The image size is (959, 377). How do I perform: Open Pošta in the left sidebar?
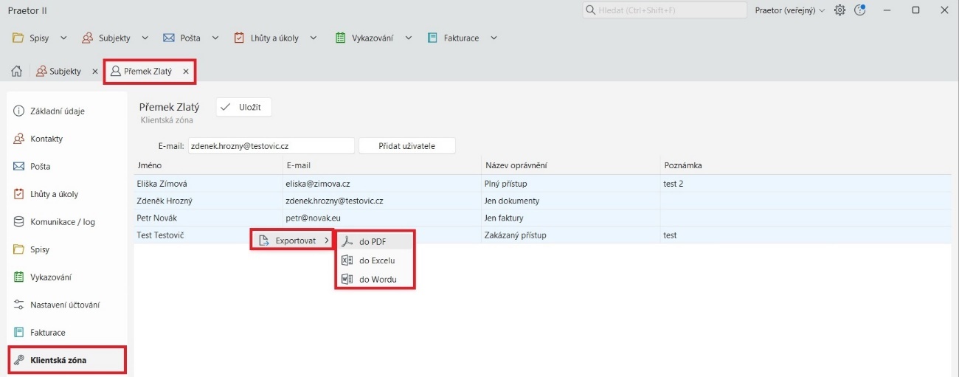[66, 167]
